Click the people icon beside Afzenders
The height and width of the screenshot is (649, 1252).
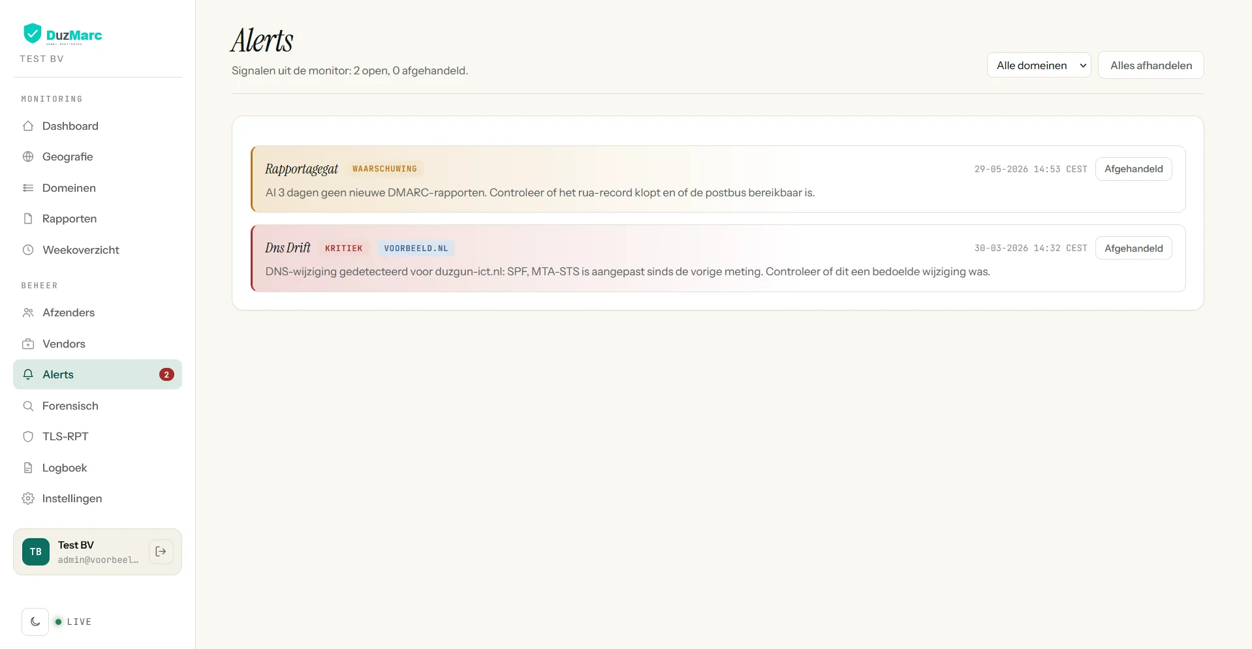click(x=28, y=312)
